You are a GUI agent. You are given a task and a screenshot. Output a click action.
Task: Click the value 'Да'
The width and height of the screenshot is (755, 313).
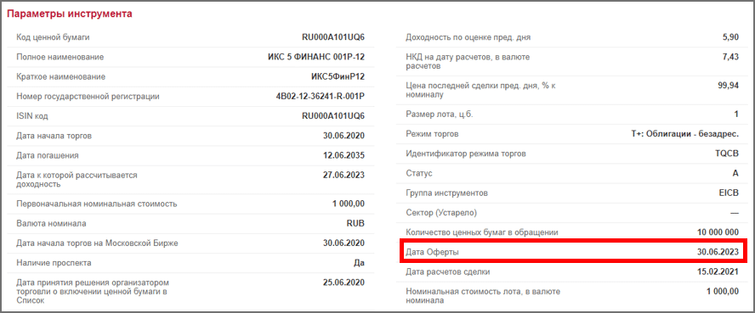359,263
